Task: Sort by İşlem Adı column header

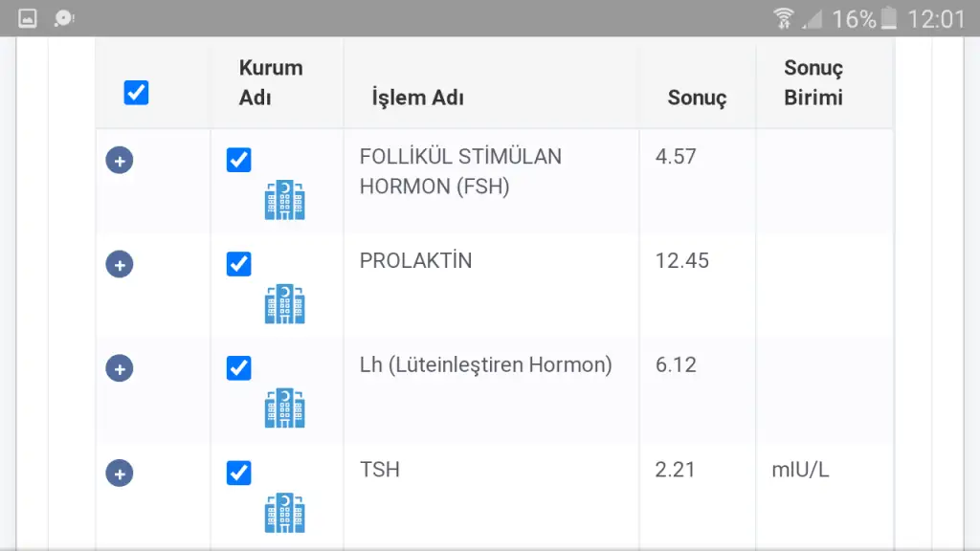Action: click(417, 98)
